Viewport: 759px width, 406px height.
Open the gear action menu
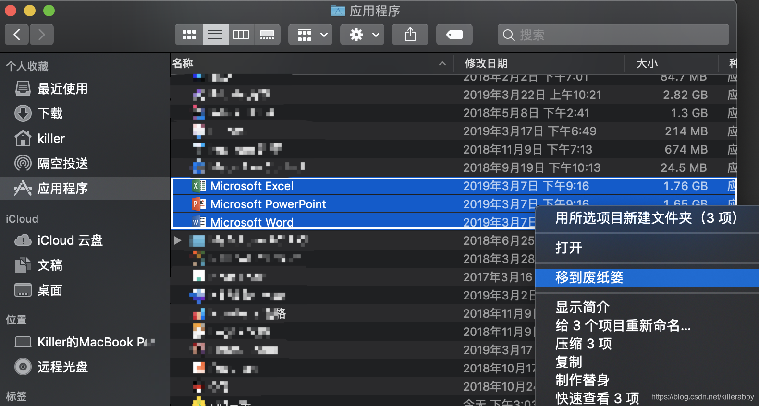362,35
